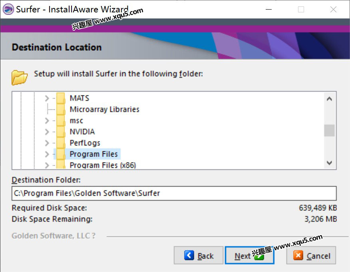The height and width of the screenshot is (272, 350).
Task: Click the Destination Folder path field
Action: [174, 193]
